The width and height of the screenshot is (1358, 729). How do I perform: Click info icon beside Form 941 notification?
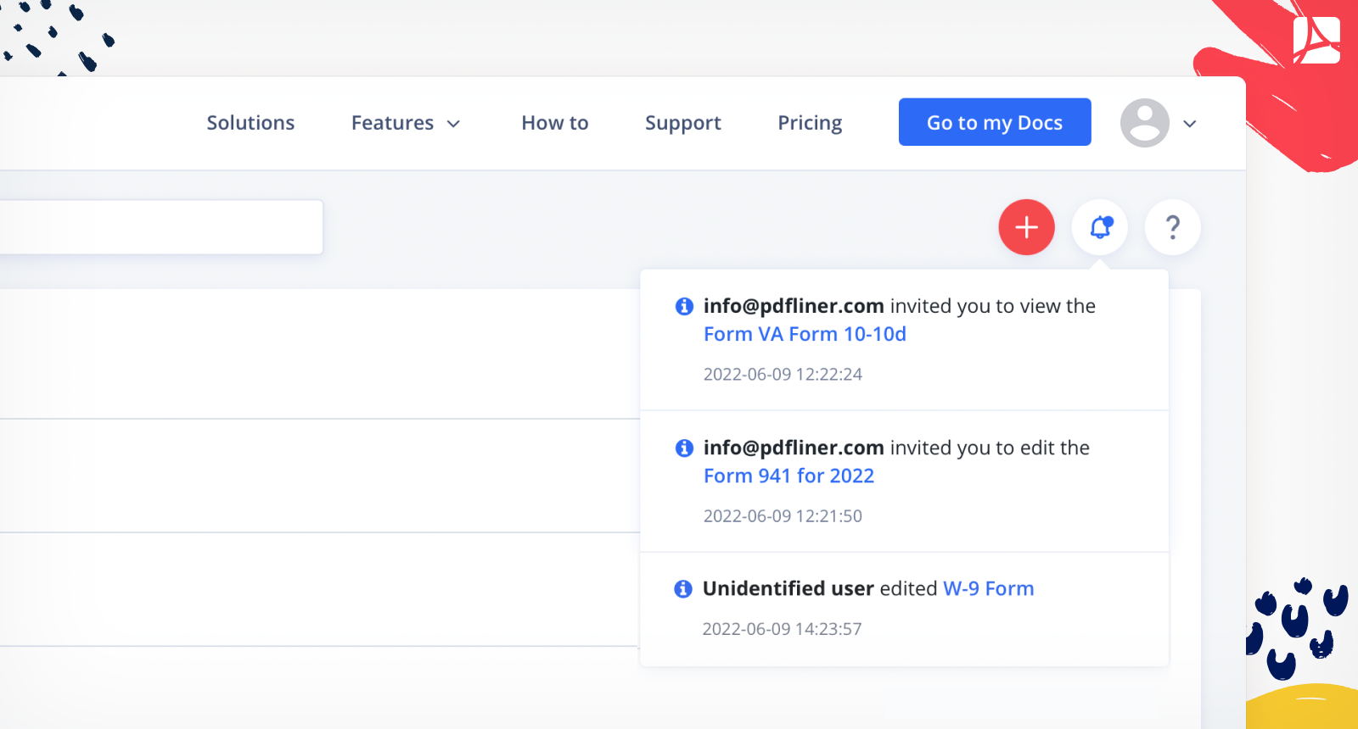[x=684, y=448]
